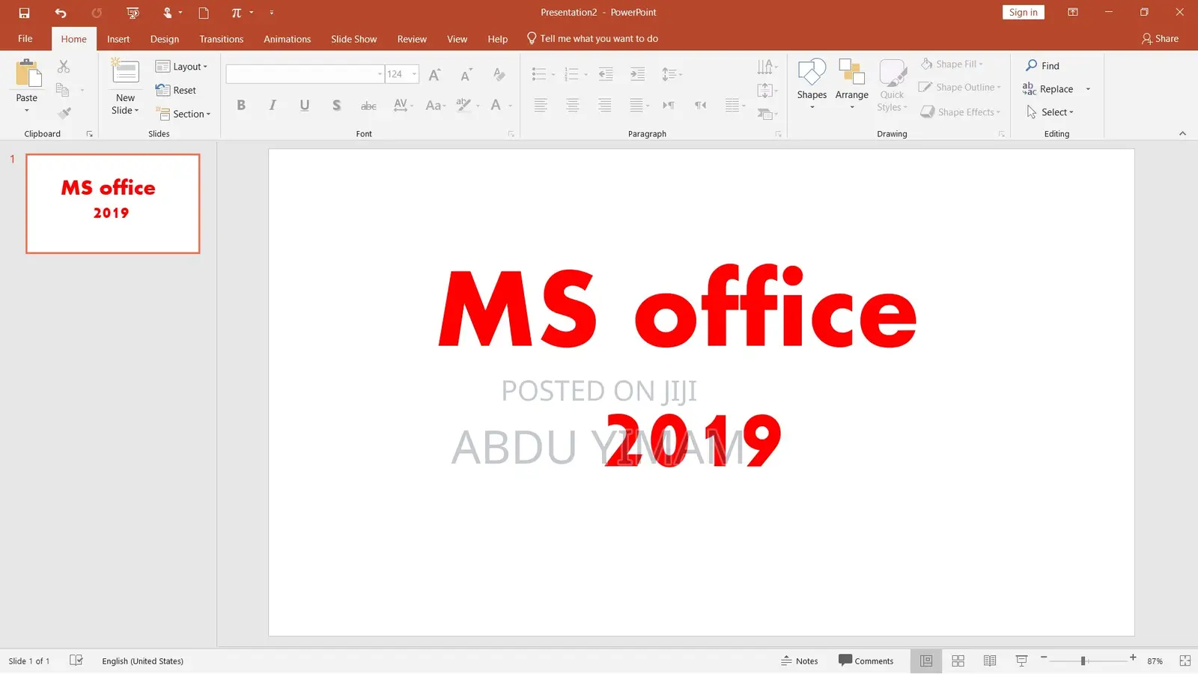Center the paragraph text
This screenshot has width=1198, height=674.
coord(573,105)
